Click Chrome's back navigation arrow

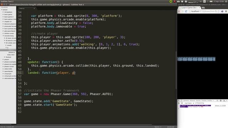(179, 11)
